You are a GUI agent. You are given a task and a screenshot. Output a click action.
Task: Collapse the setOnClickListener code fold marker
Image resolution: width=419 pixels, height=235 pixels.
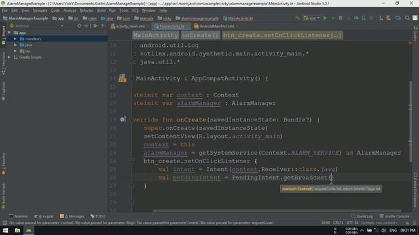(x=132, y=161)
